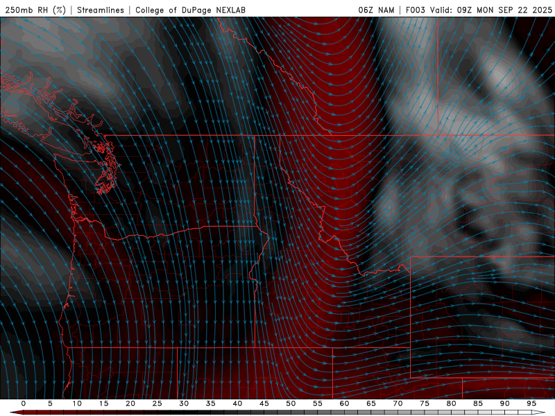Click the "85" label on the color scale

(x=478, y=404)
